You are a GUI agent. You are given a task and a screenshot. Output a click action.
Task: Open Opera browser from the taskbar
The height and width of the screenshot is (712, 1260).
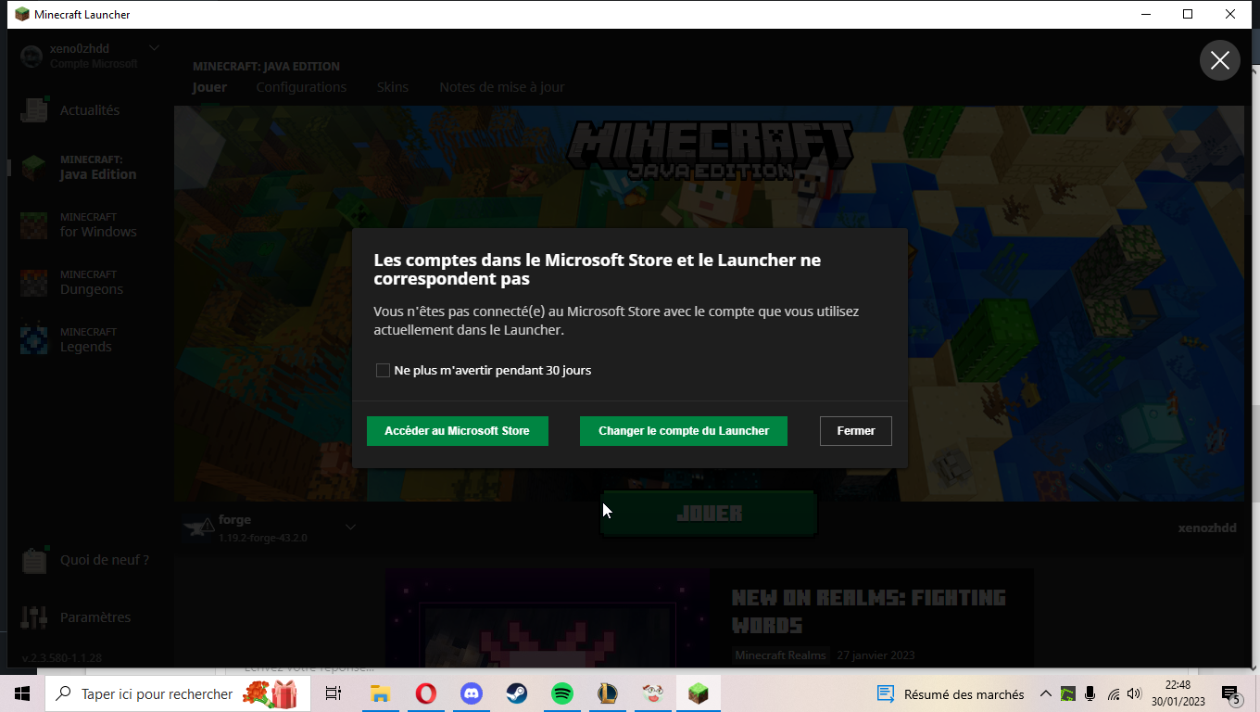point(425,693)
